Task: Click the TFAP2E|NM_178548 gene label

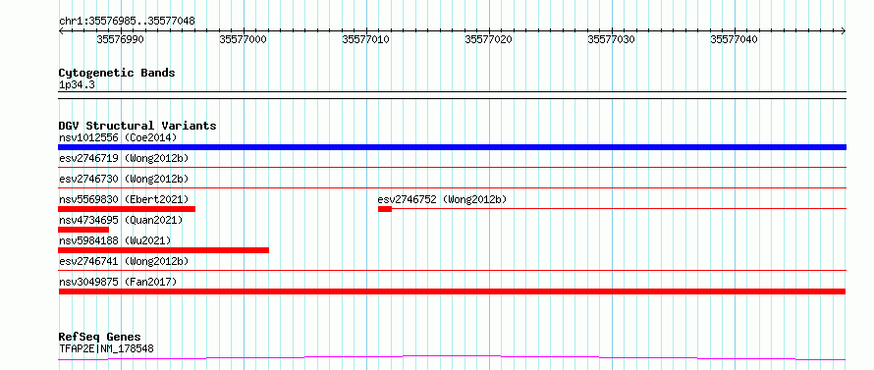Action: click(x=106, y=348)
